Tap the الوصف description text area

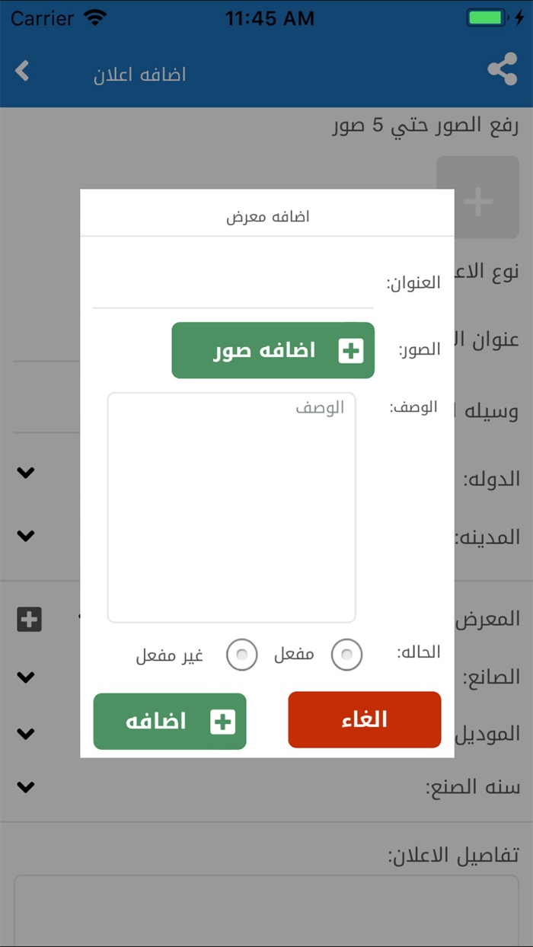coord(231,506)
